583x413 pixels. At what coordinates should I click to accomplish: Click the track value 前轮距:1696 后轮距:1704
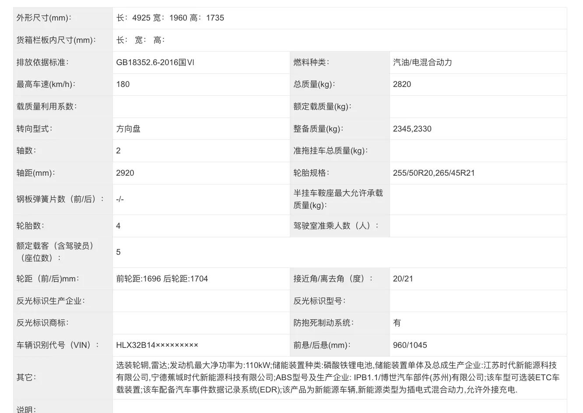162,279
